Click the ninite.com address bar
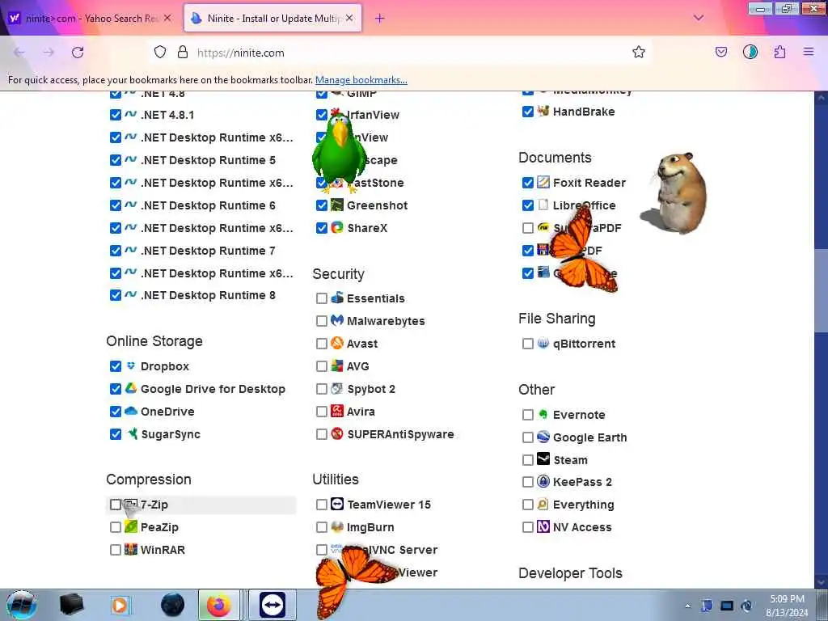 (399, 53)
